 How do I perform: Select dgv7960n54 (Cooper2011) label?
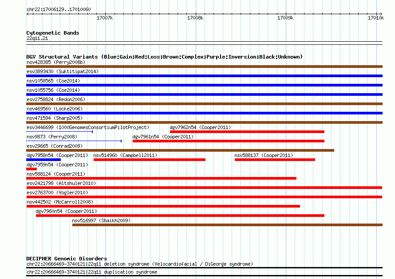point(66,211)
